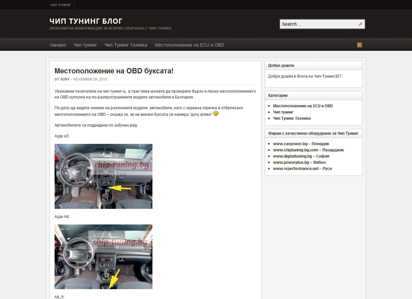The width and height of the screenshot is (412, 299).
Task: Click the Добре дошли widget heading
Action: click(x=281, y=65)
